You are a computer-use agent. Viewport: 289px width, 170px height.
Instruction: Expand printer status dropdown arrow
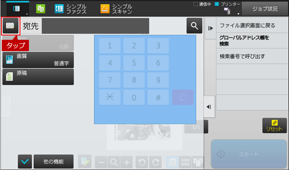coord(238,14)
